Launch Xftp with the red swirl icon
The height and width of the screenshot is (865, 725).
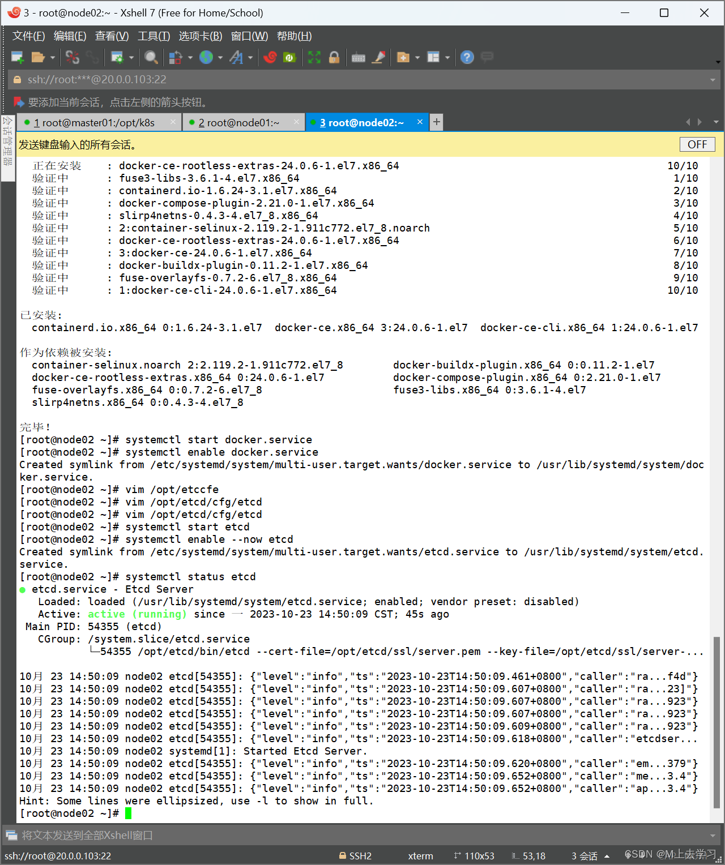coord(270,57)
